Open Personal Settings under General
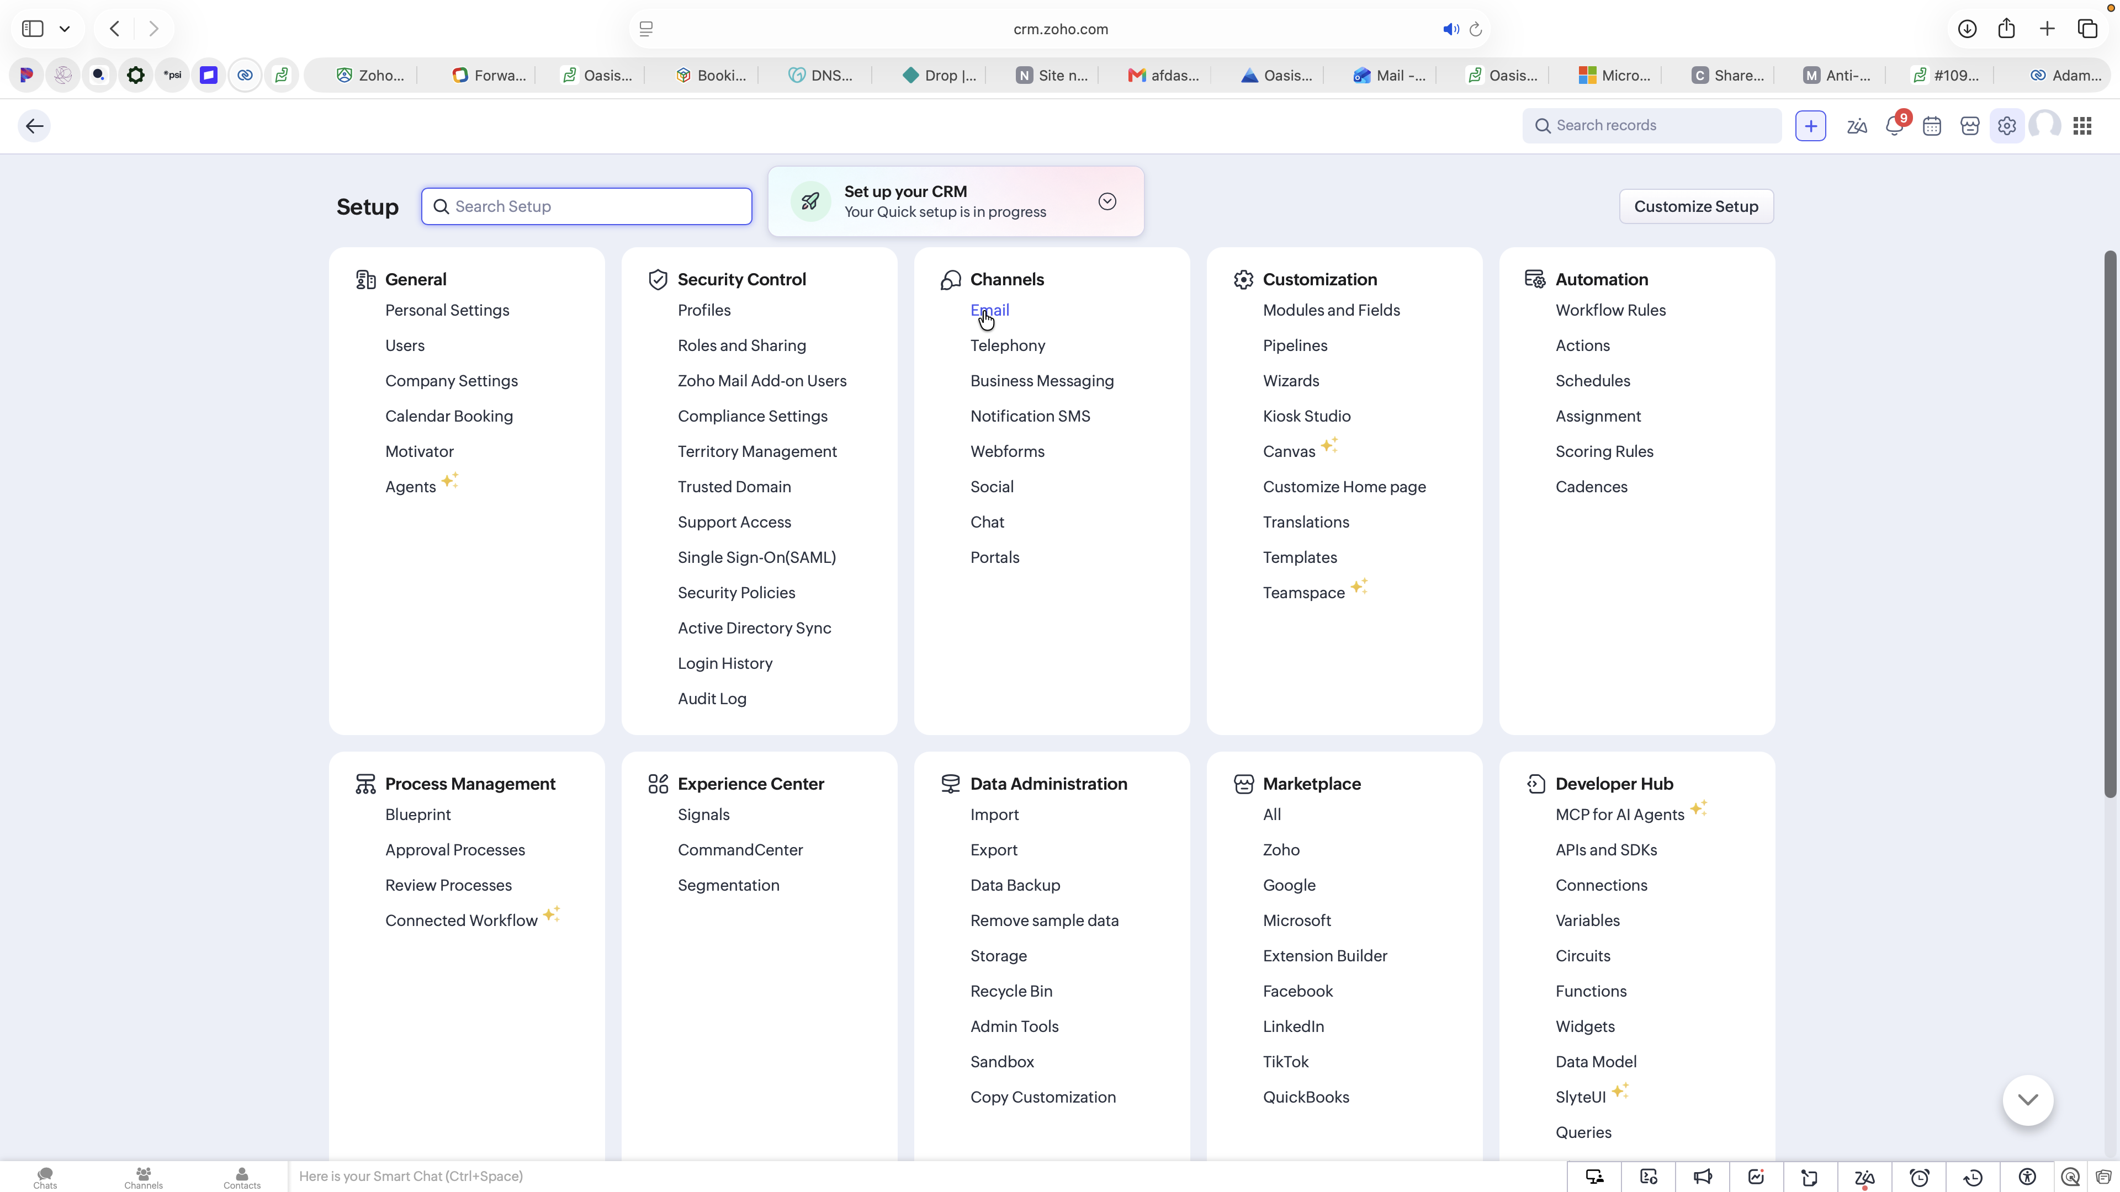 (447, 310)
